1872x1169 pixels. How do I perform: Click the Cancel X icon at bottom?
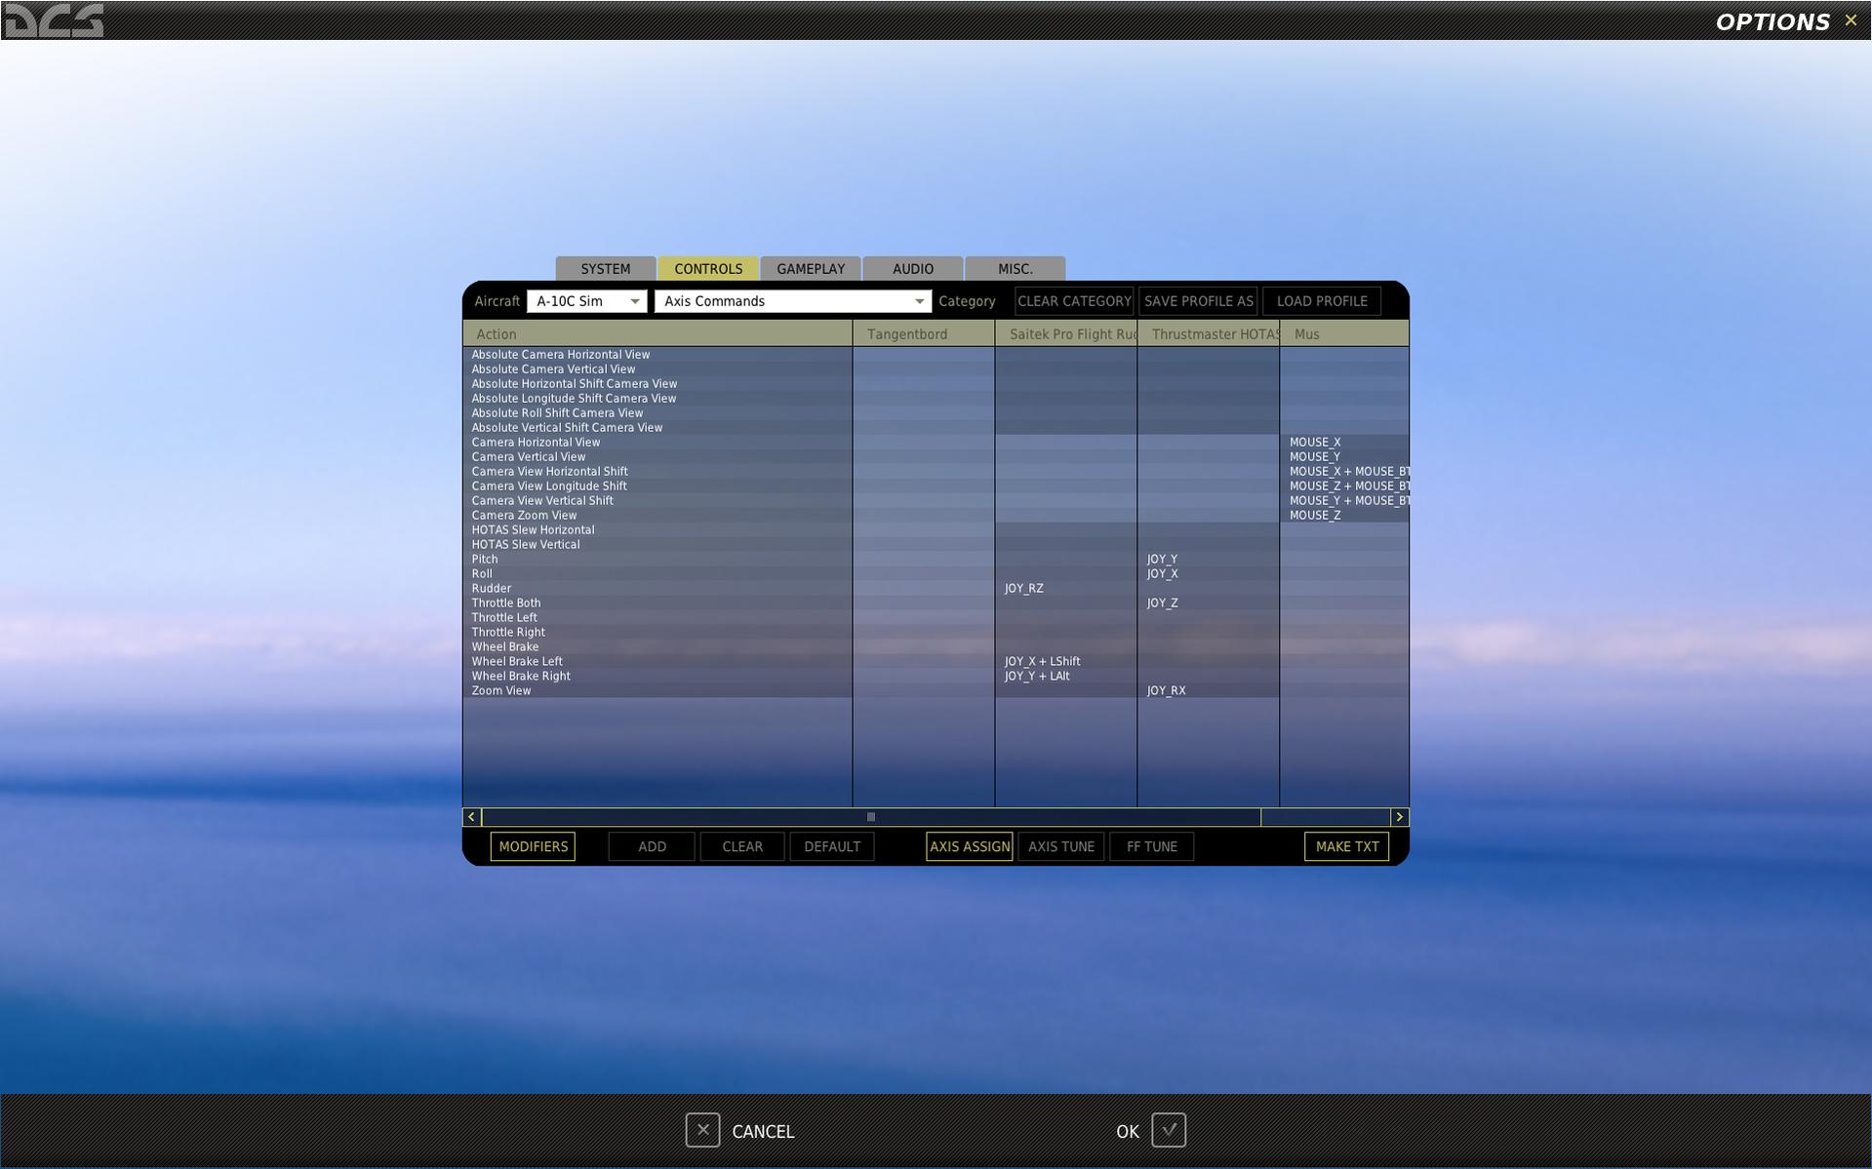pos(702,1130)
